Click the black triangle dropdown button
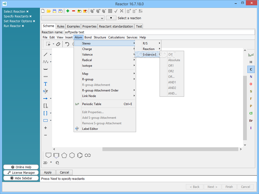The image size is (259, 194). pos(111,18)
